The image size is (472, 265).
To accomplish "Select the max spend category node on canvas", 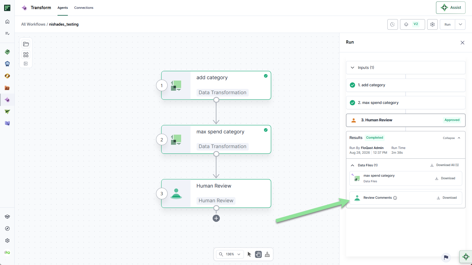I will click(216, 140).
